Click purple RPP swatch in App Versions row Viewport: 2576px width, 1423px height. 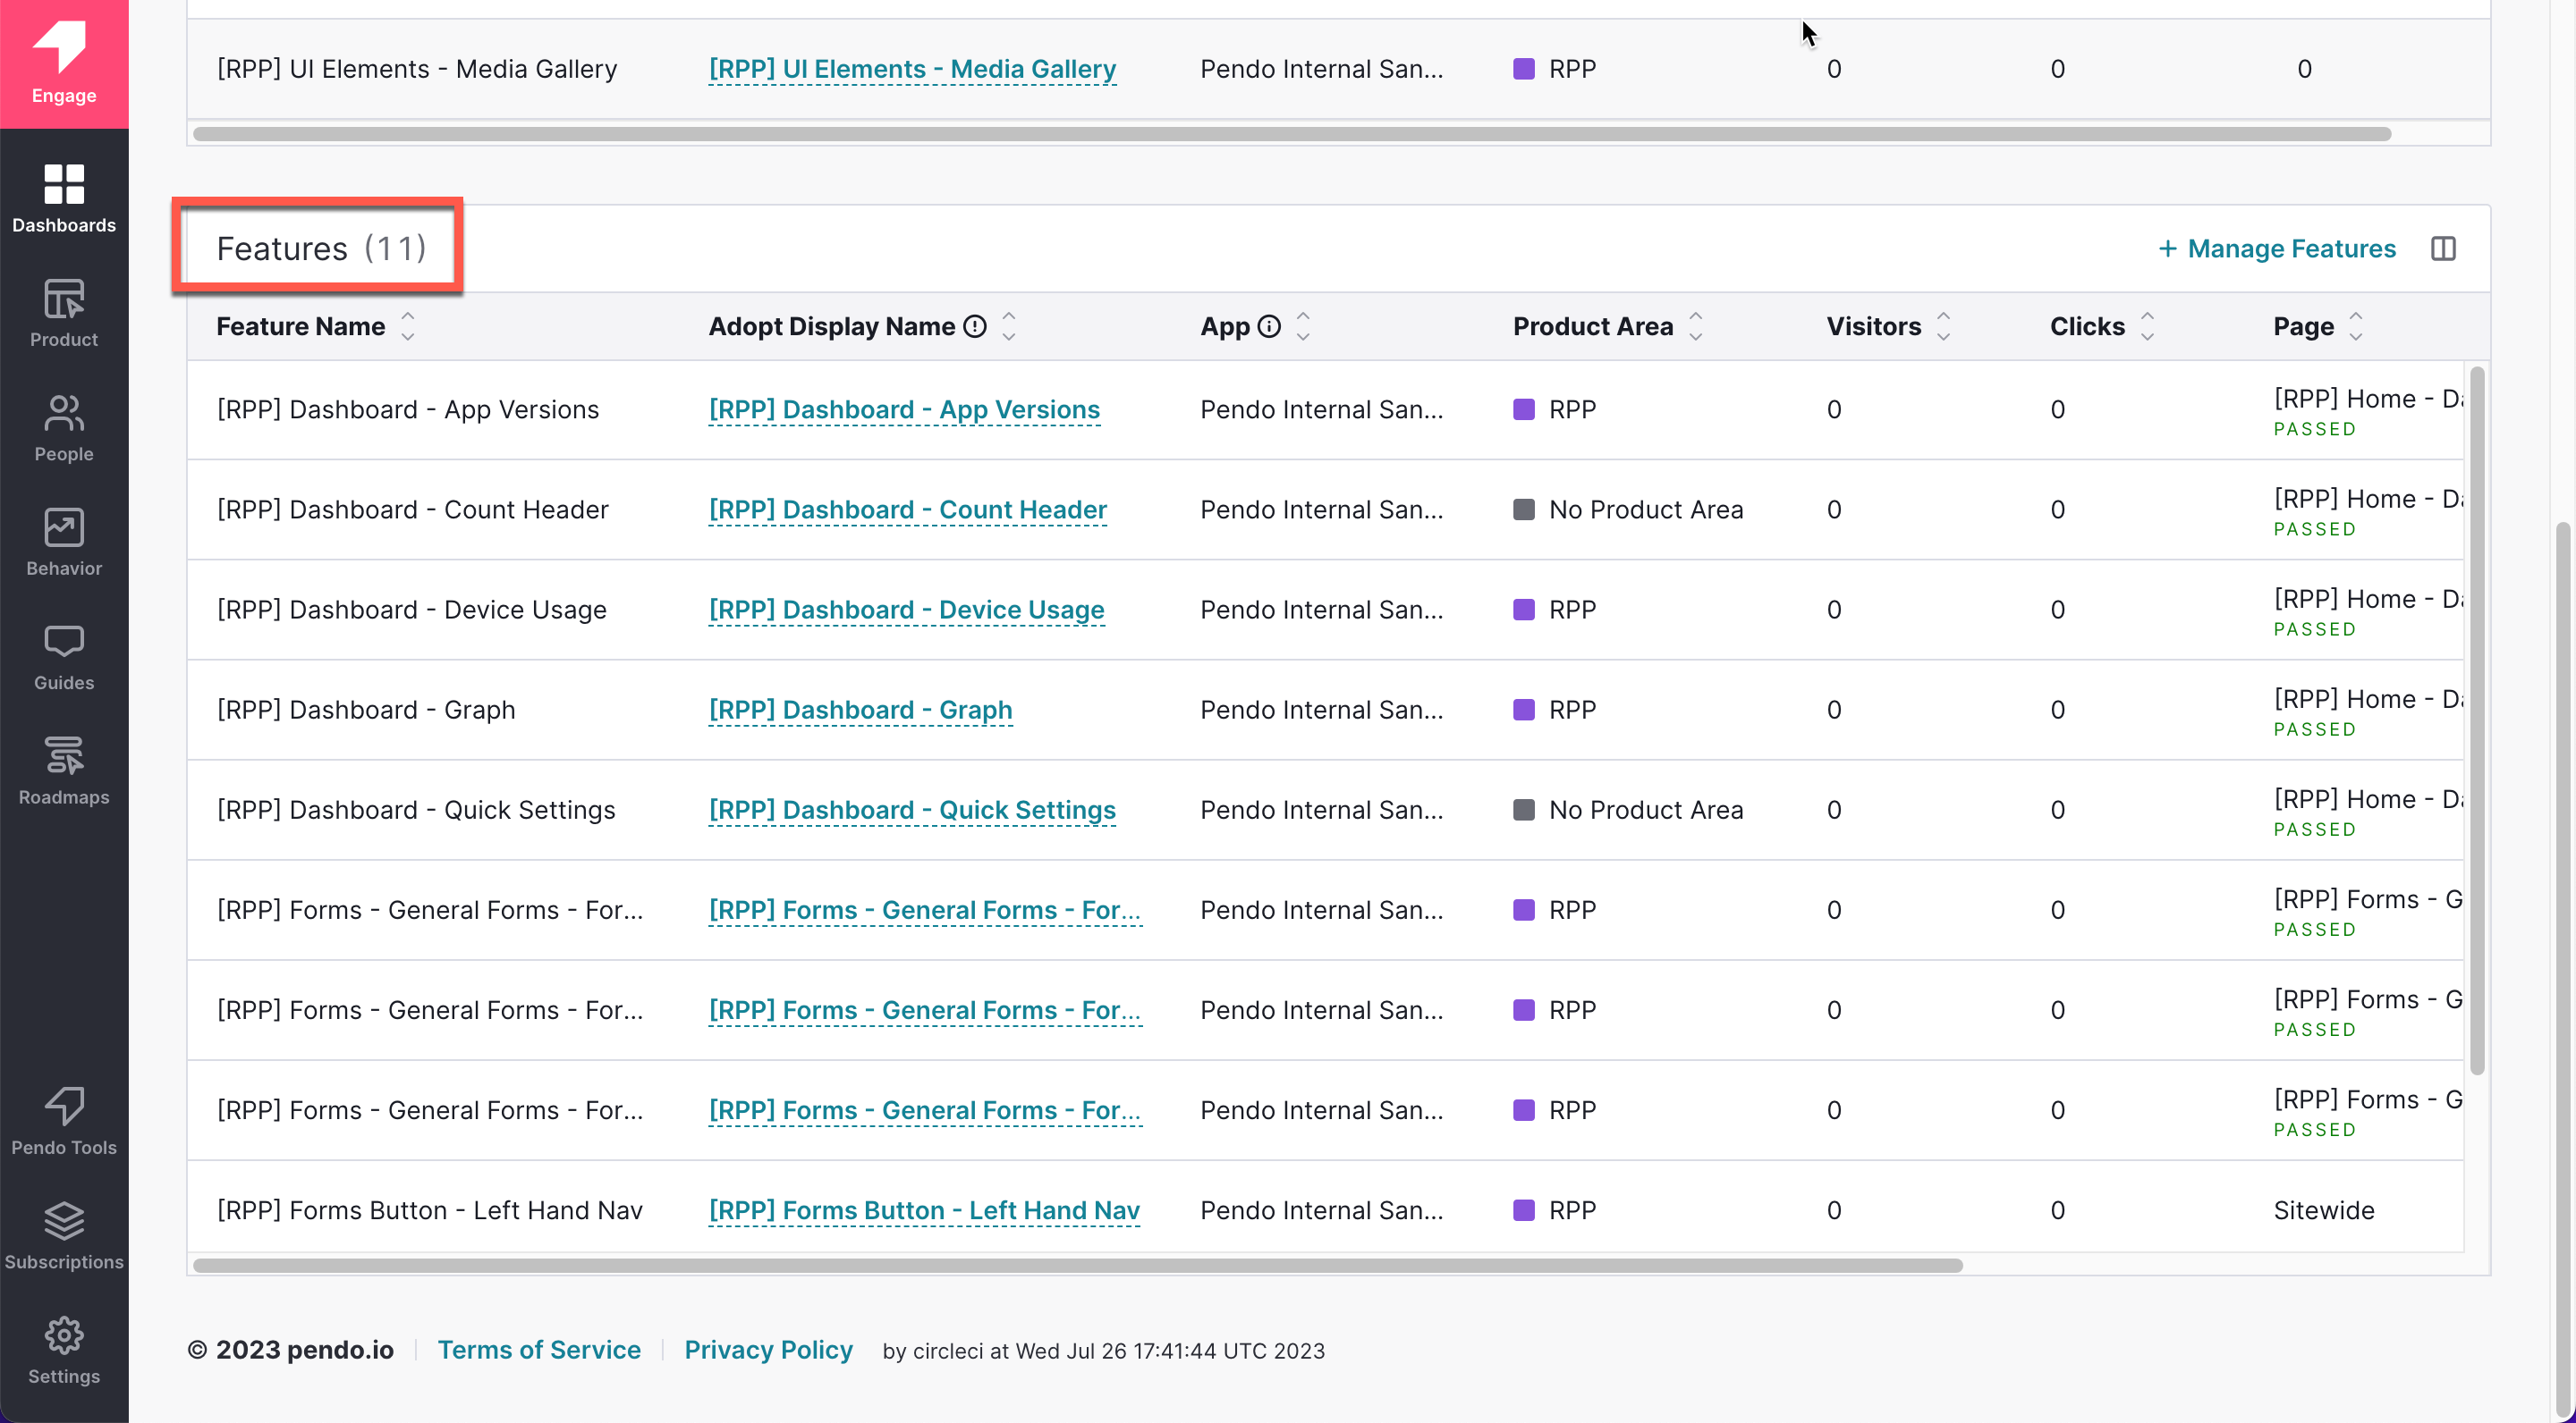(1524, 409)
